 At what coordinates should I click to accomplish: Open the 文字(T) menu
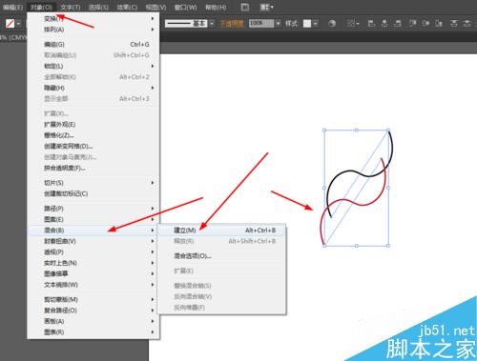[71, 7]
